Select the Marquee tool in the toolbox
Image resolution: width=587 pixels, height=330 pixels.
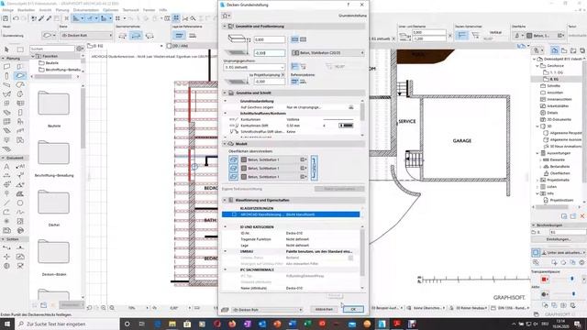(20, 49)
